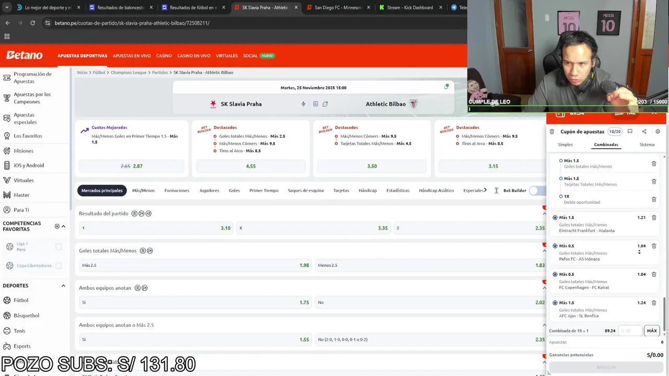The height and width of the screenshot is (376, 669).
Task: Click the lightning bolt match icon
Action: pos(303,104)
